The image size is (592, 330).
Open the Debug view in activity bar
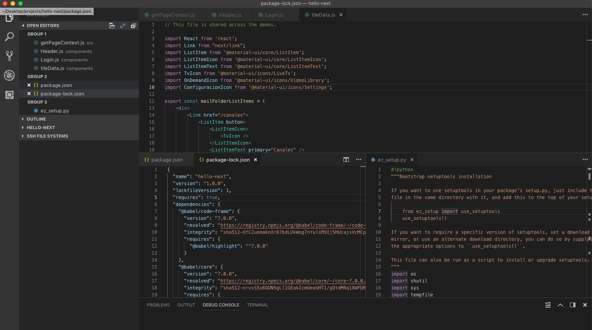click(9, 75)
